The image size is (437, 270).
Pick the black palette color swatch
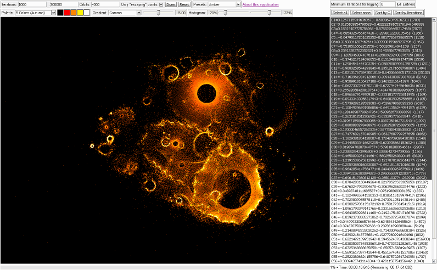tap(60, 12)
